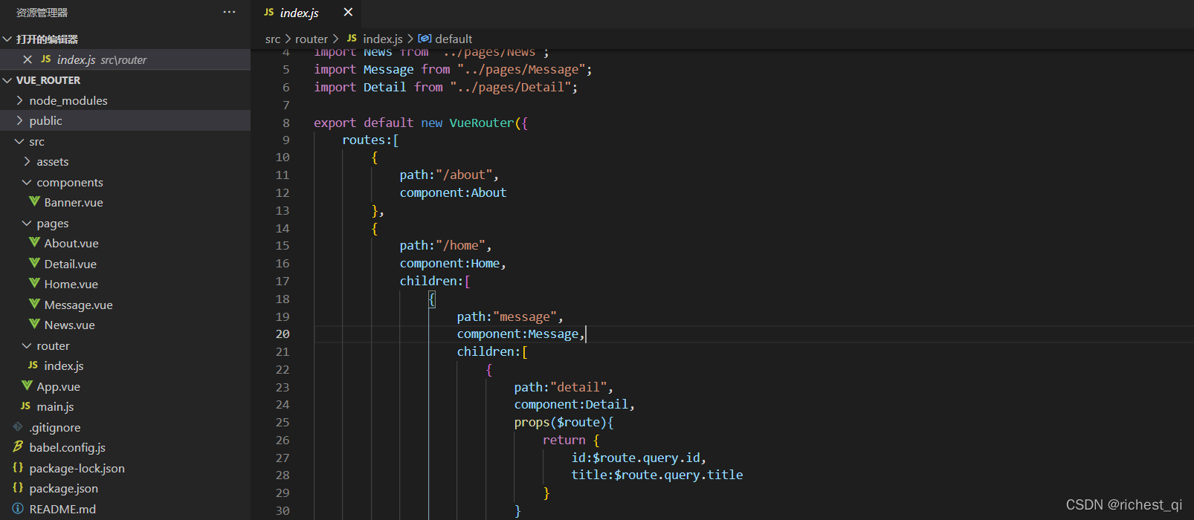
Task: Open Home.vue in the pages folder
Action: [71, 284]
